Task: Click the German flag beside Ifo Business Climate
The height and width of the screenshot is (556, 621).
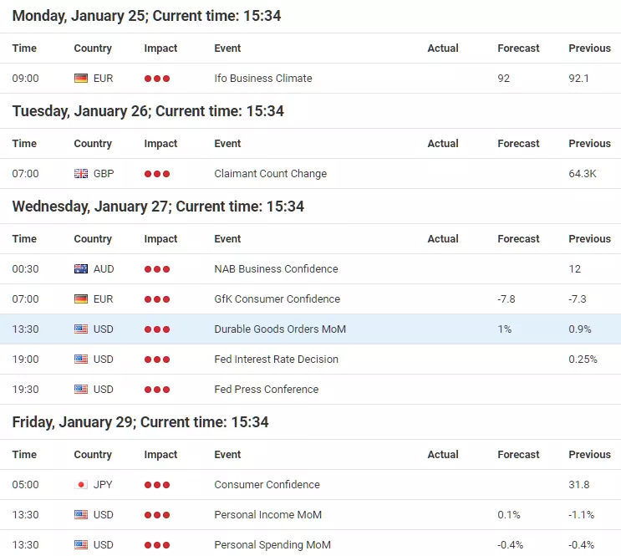Action: click(x=81, y=79)
